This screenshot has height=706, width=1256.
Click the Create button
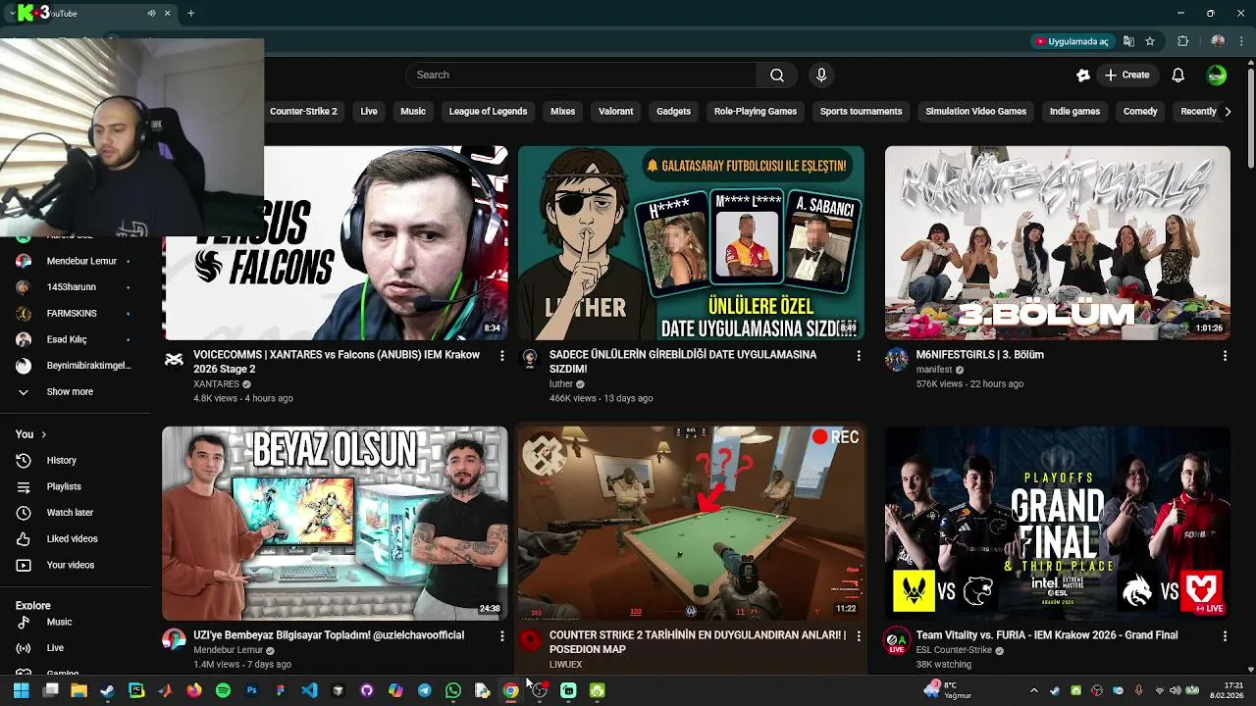[x=1126, y=75]
